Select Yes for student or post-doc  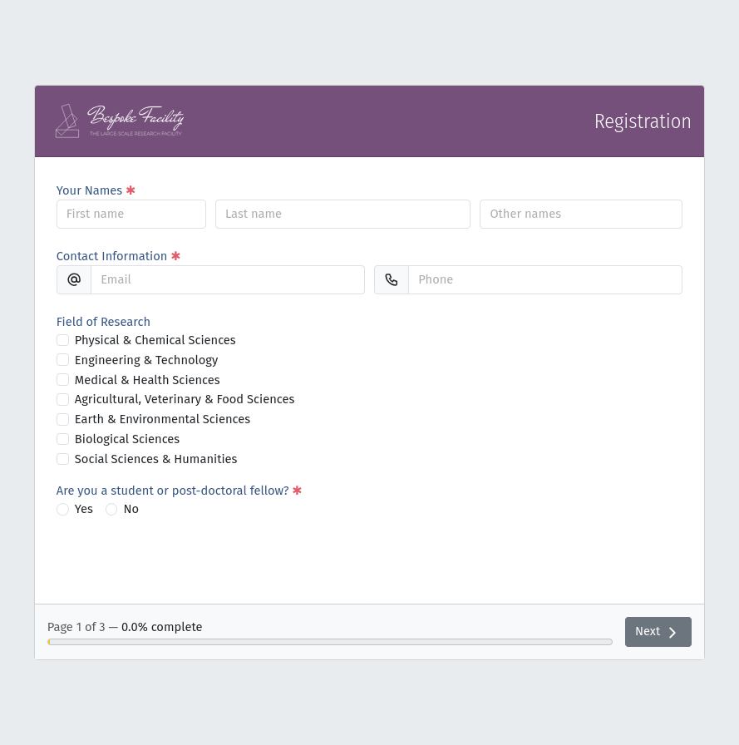click(62, 510)
